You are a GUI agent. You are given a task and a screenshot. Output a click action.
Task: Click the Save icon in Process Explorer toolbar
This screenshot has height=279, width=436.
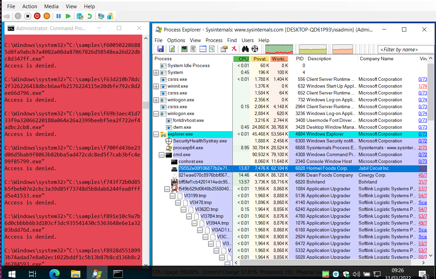point(160,49)
